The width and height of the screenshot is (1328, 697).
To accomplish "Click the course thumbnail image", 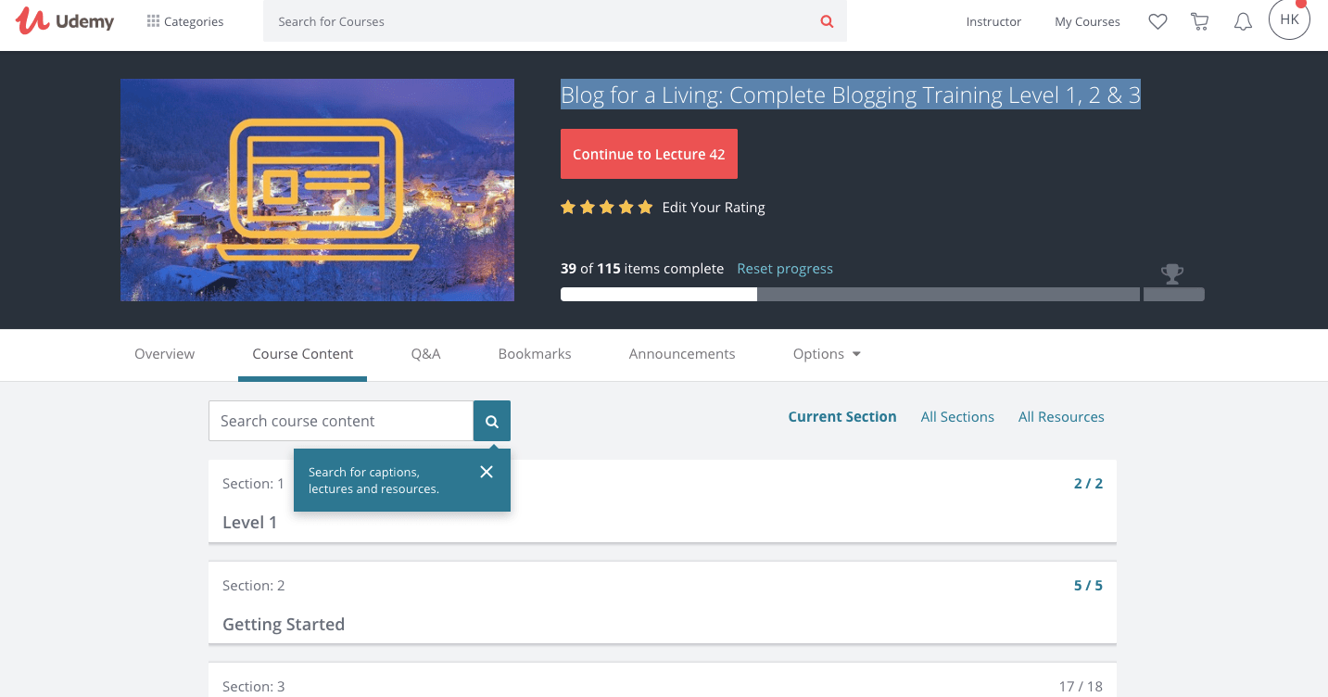I will 317,190.
